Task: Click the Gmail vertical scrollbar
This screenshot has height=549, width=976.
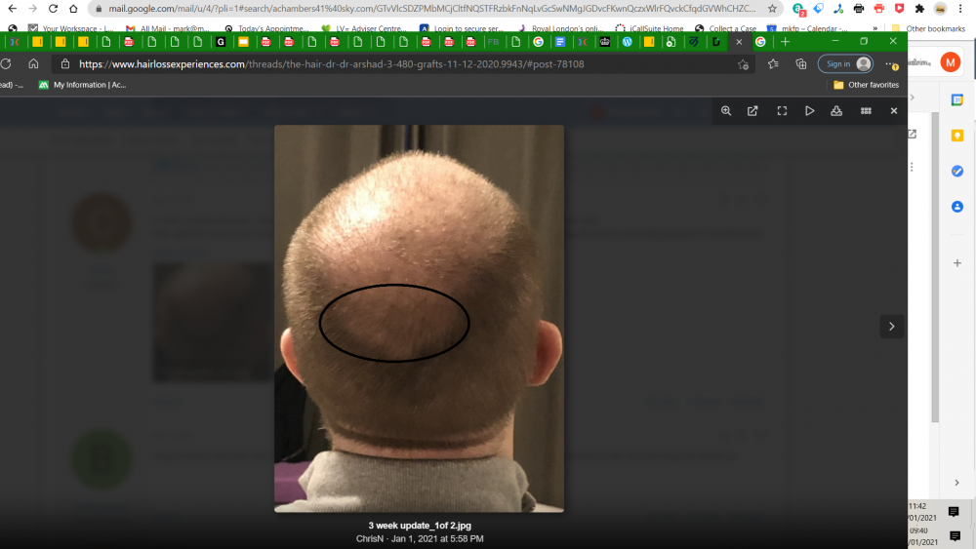Action: [x=935, y=267]
